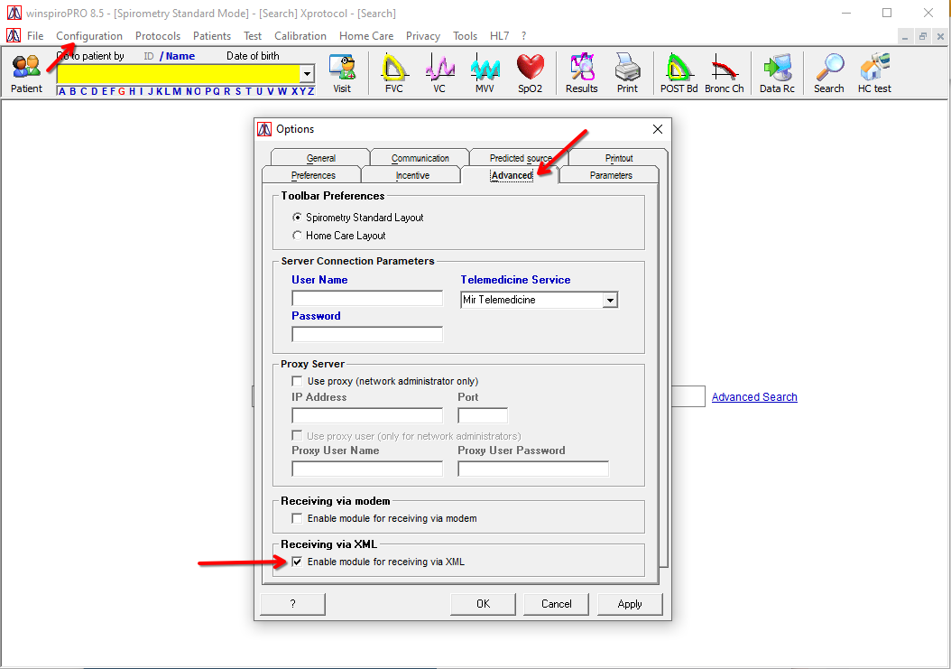Open the Privacy menu
Viewport: 951px width, 669px height.
[423, 36]
